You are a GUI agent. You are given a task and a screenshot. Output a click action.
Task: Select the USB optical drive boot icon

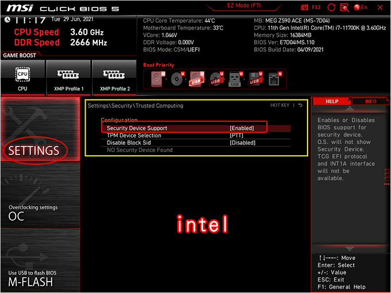[216, 79]
